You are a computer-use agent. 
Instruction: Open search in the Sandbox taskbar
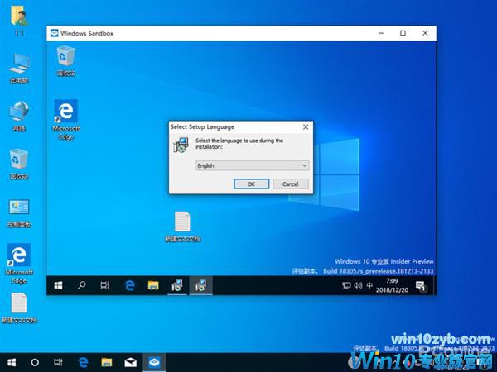pyautogui.click(x=81, y=286)
